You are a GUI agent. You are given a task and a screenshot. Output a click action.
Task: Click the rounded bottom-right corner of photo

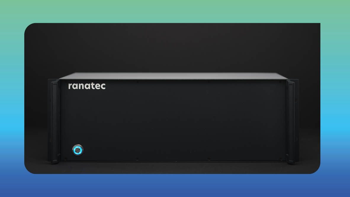(316, 169)
